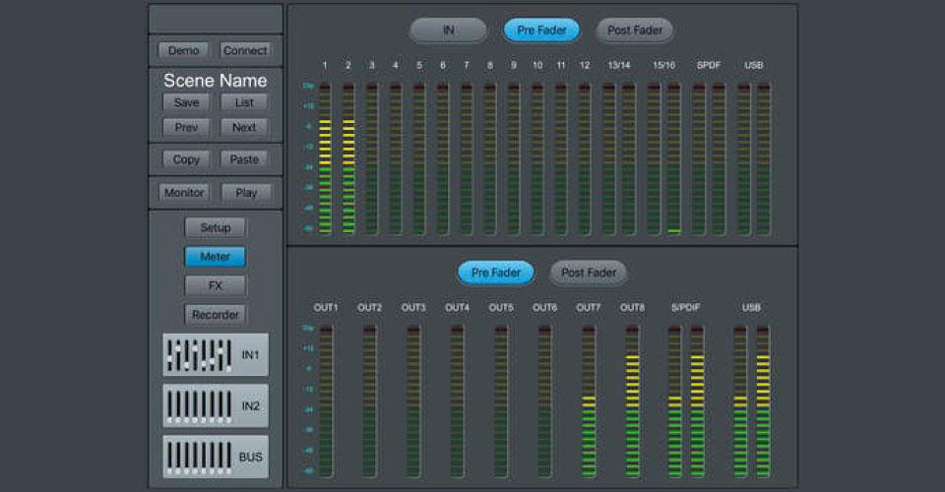
Task: Save the current scene
Action: click(185, 102)
